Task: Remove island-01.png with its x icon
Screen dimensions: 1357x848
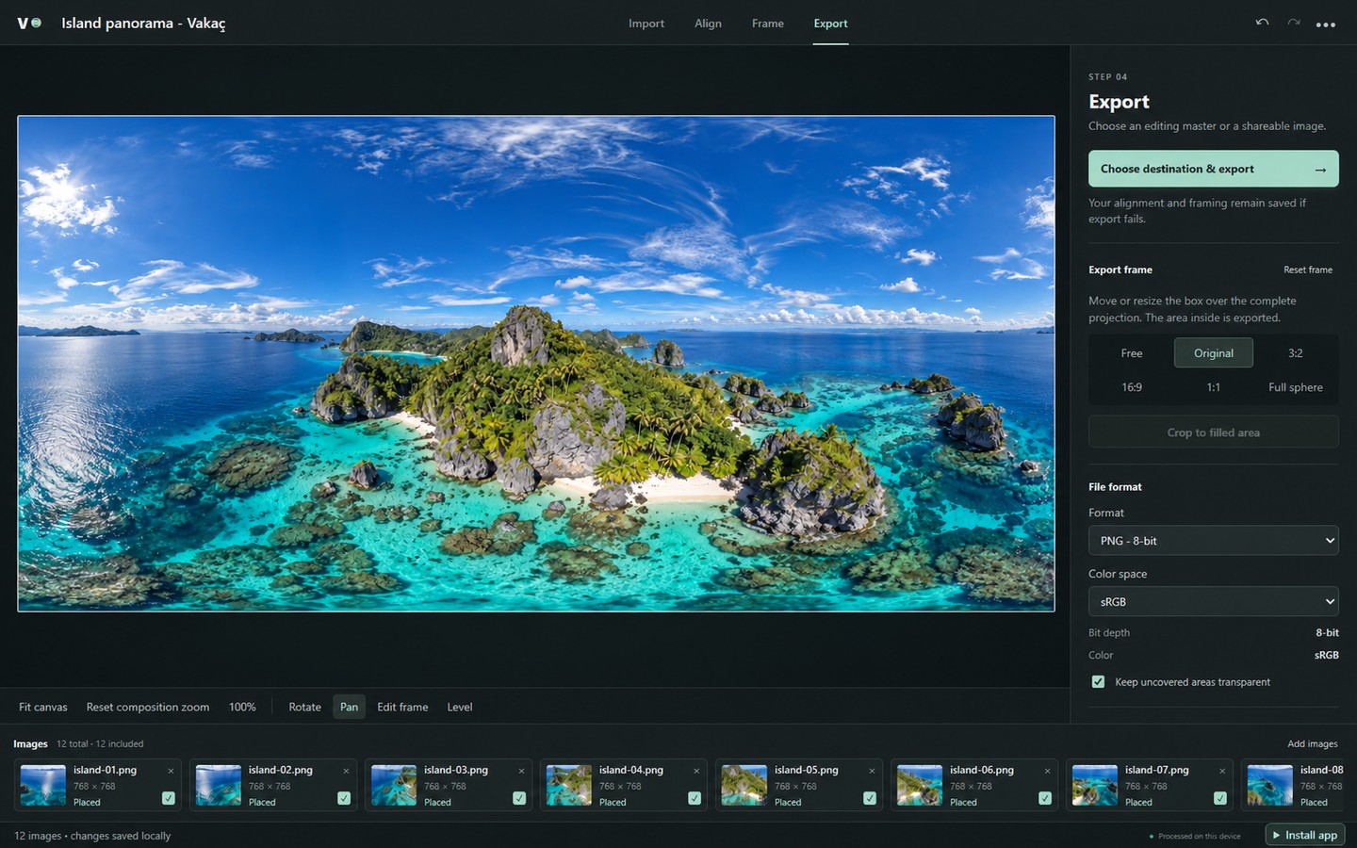Action: click(171, 771)
